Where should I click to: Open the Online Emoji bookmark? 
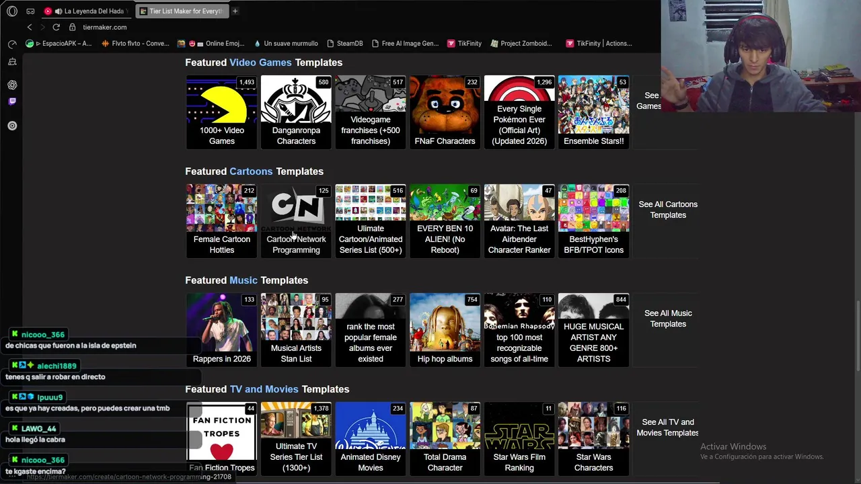click(211, 43)
